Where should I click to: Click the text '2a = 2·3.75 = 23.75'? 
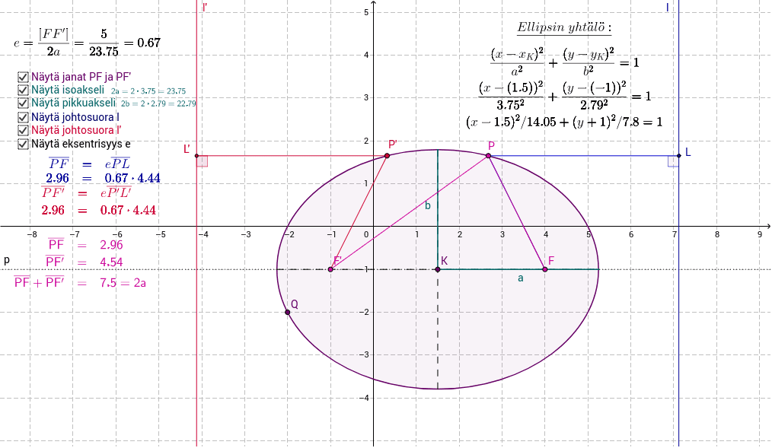[148, 91]
